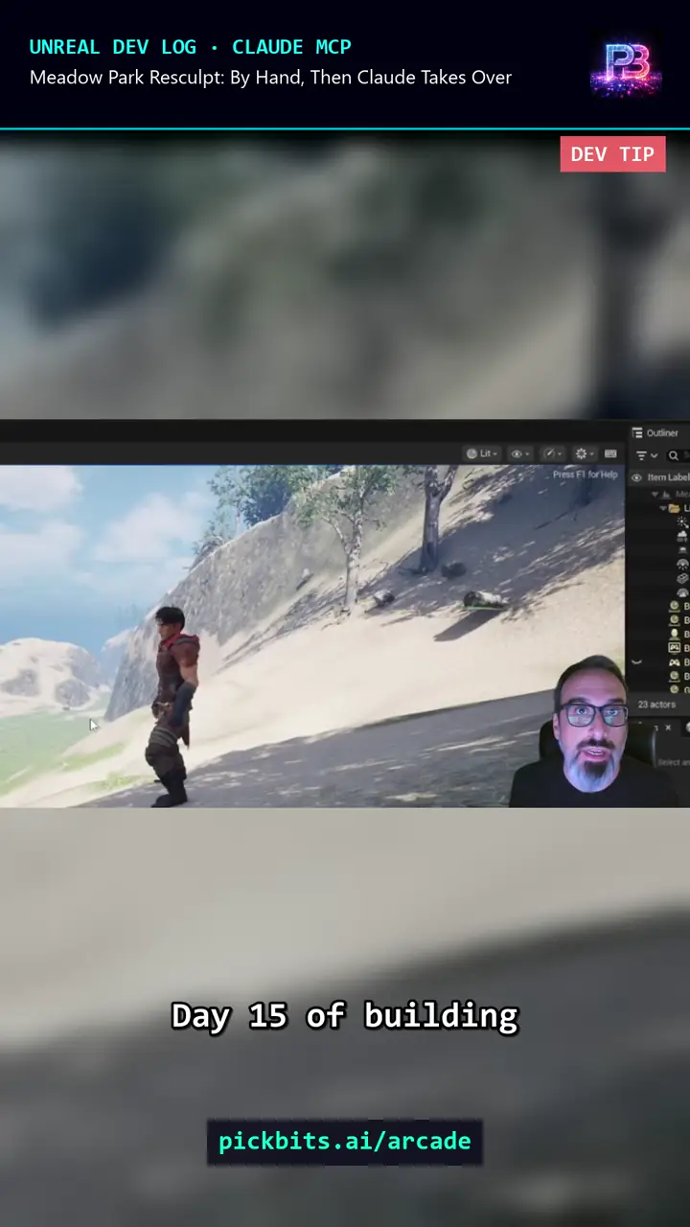Open the viewport gear settings menu
Viewport: 690px width, 1227px height.
[585, 453]
